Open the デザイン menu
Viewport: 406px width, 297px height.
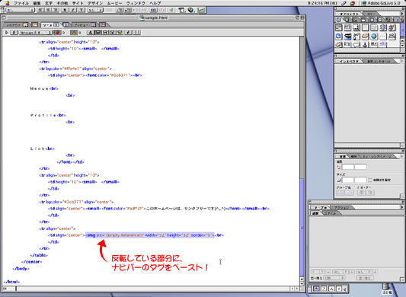[95, 3]
